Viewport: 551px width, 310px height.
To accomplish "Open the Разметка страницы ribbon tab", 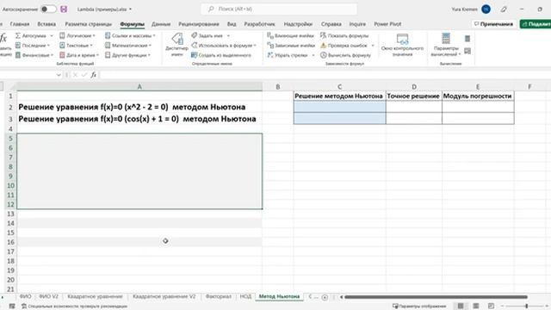I will (88, 24).
